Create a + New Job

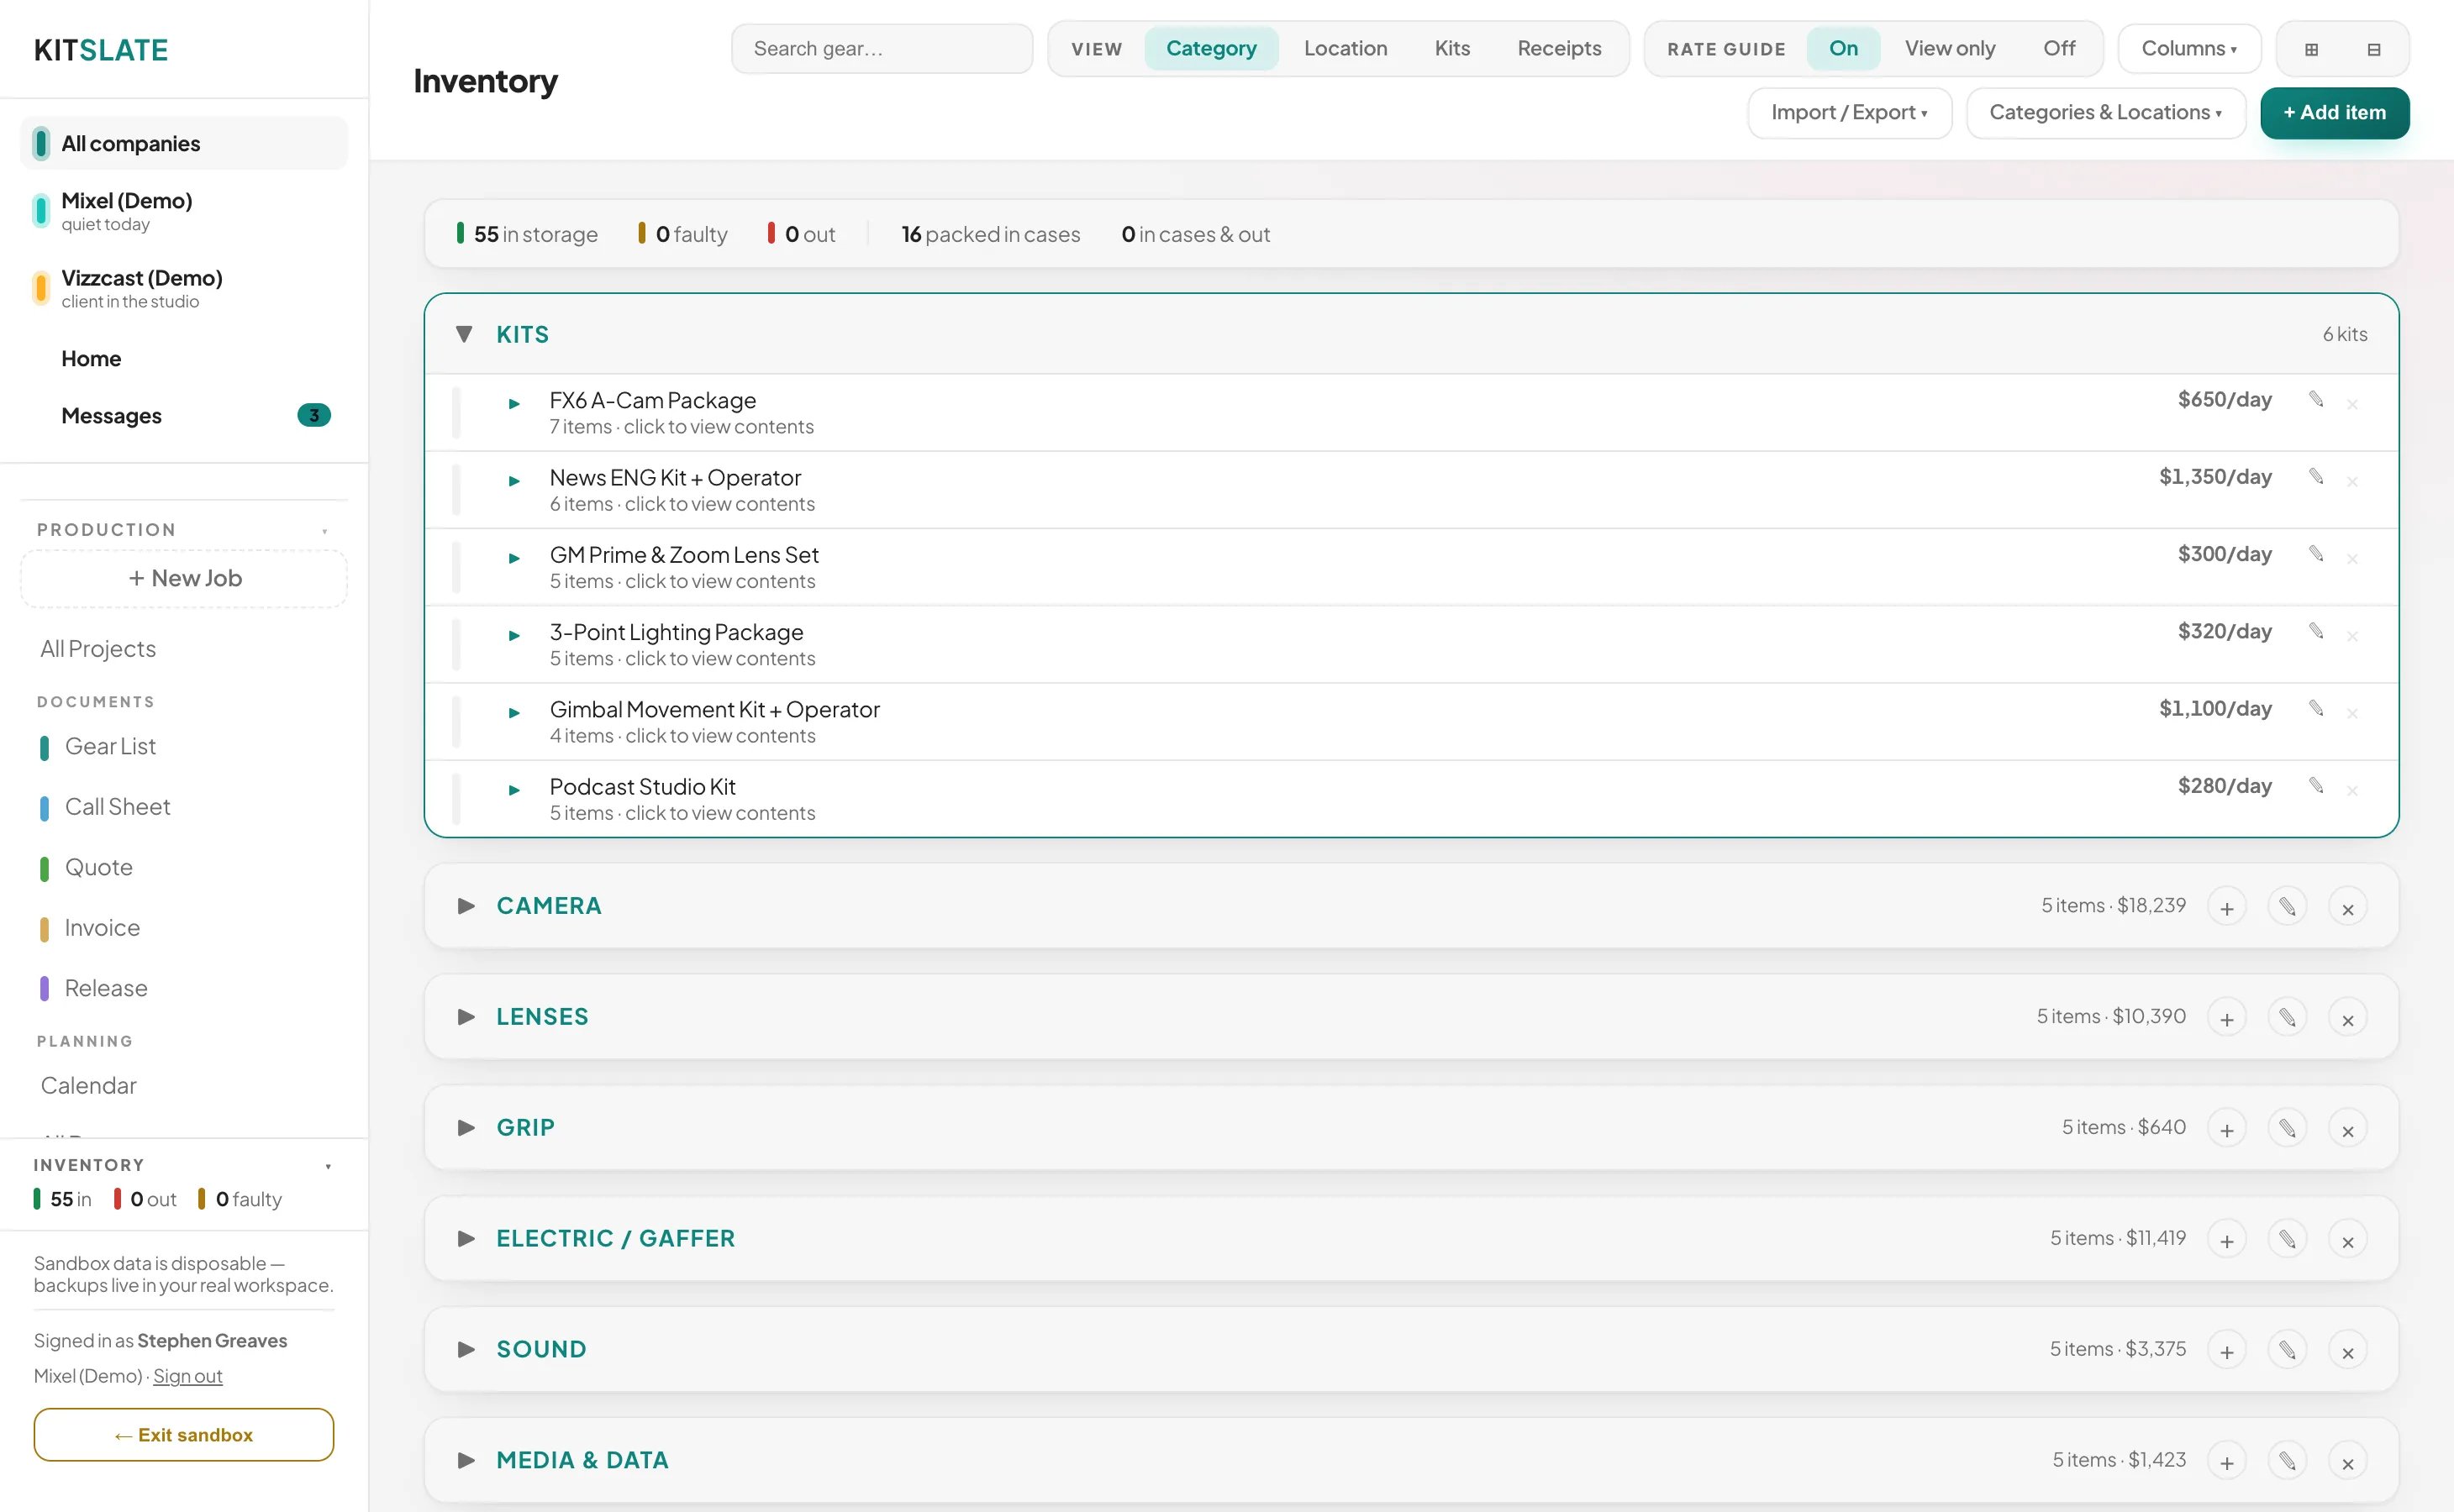[x=184, y=578]
